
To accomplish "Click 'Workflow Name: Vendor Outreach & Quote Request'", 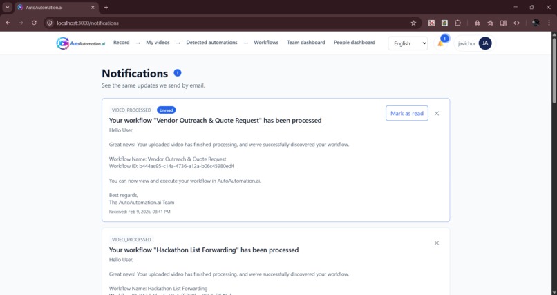I will coord(168,159).
